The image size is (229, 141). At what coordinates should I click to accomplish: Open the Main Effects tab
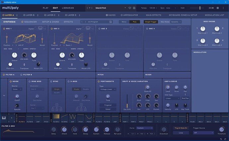pyautogui.click(x=153, y=15)
